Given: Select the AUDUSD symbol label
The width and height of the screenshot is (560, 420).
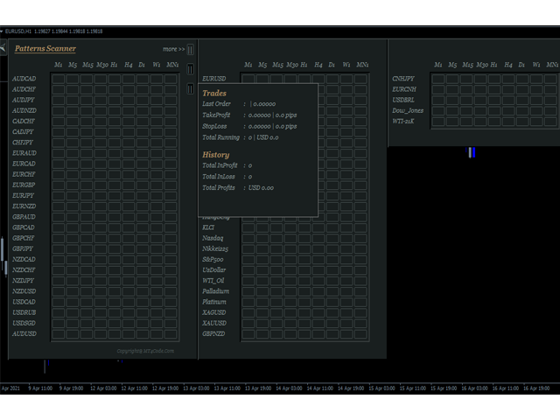Looking at the screenshot, I should point(24,333).
